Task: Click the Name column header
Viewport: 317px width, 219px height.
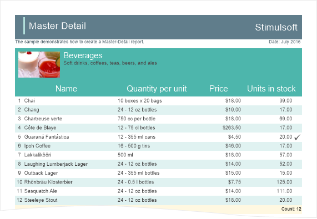Action: point(66,89)
